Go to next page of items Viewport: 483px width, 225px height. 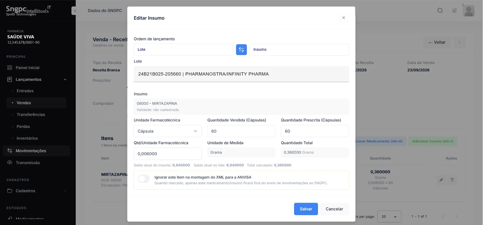click(x=456, y=217)
